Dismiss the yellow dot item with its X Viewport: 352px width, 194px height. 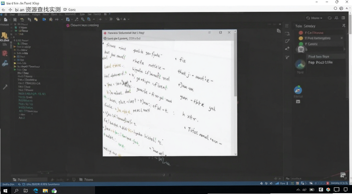tap(342, 38)
